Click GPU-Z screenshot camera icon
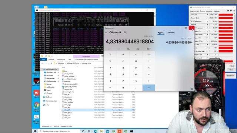 click(x=228, y=11)
